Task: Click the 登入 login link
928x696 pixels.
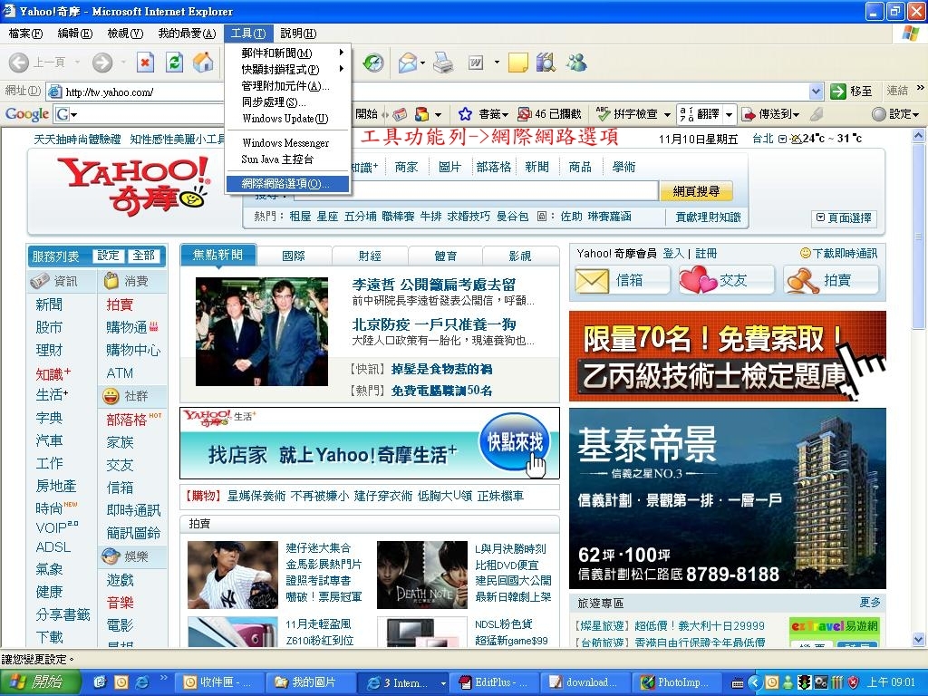Action: click(673, 254)
